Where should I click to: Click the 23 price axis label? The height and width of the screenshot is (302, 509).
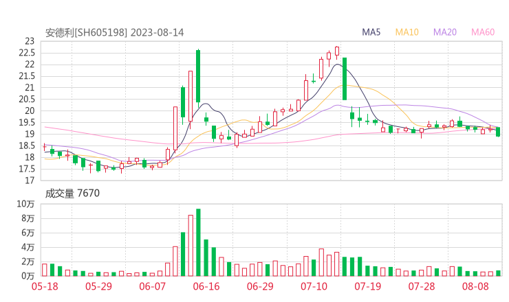(30, 41)
